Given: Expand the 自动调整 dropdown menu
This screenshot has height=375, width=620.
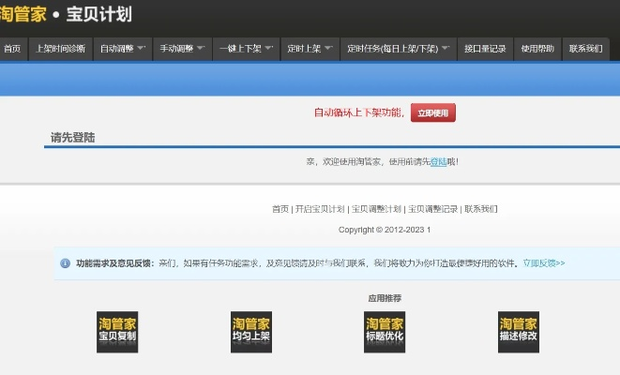Looking at the screenshot, I should 122,49.
